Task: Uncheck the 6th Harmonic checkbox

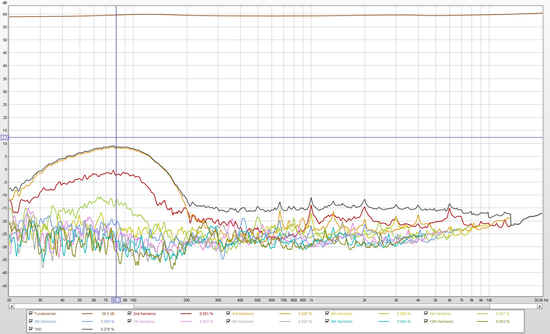Action: [31, 321]
